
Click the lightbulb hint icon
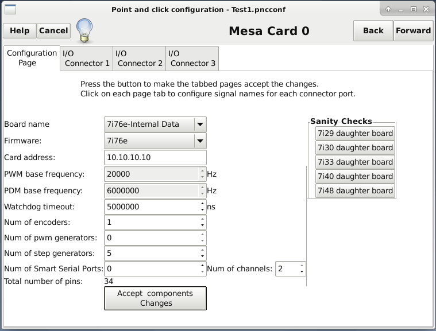tap(84, 30)
